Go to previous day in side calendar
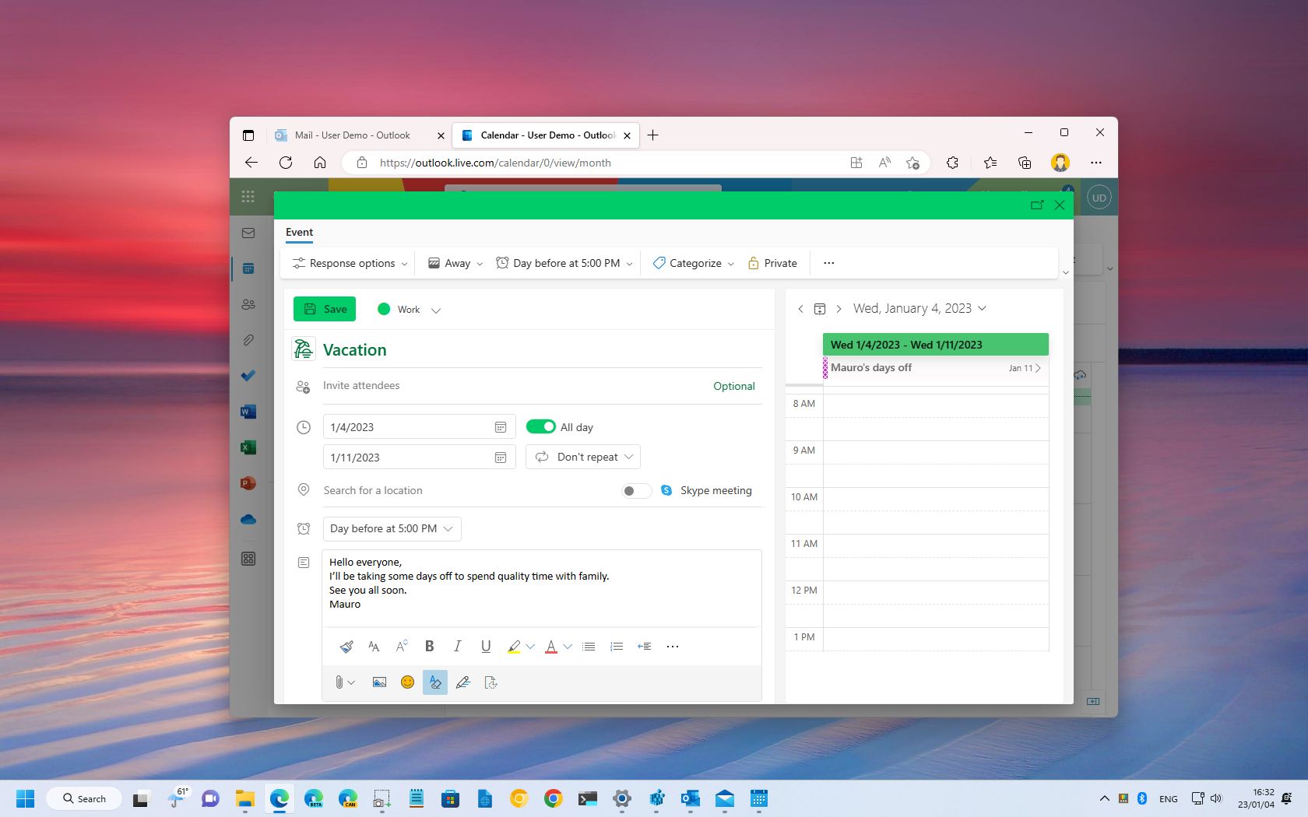 coord(800,309)
